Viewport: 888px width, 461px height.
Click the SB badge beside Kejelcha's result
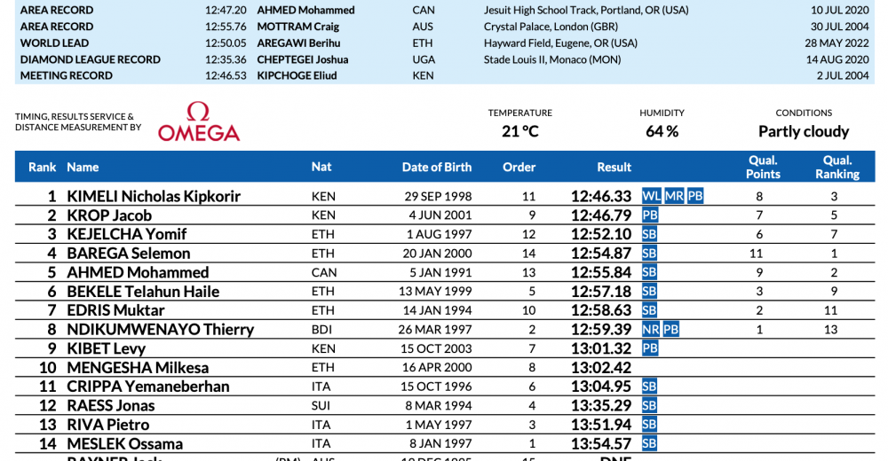pyautogui.click(x=649, y=234)
